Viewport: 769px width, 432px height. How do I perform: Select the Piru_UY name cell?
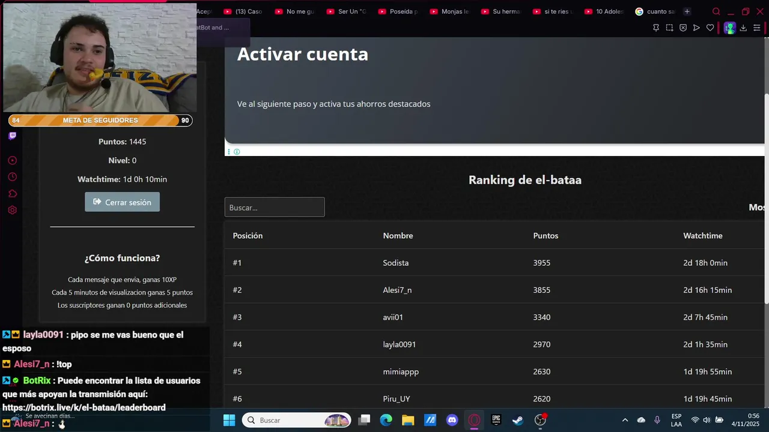pyautogui.click(x=397, y=398)
